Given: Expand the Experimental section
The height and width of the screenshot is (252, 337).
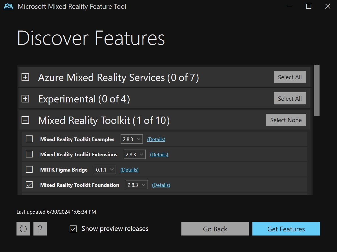Looking at the screenshot, I should click(x=25, y=98).
